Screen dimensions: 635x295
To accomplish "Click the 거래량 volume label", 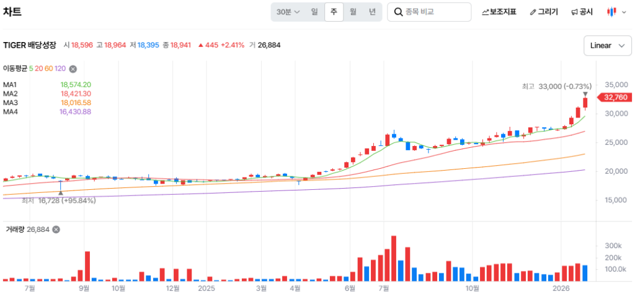I will click(14, 229).
